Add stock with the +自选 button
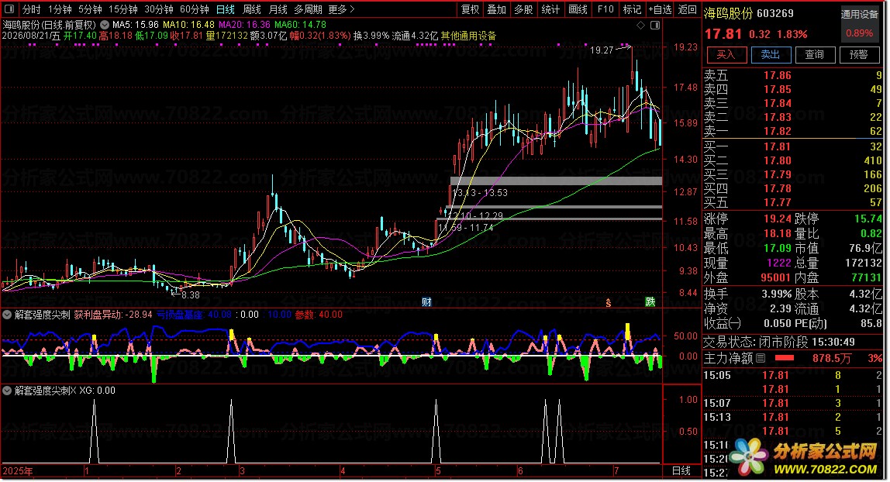 (660, 9)
